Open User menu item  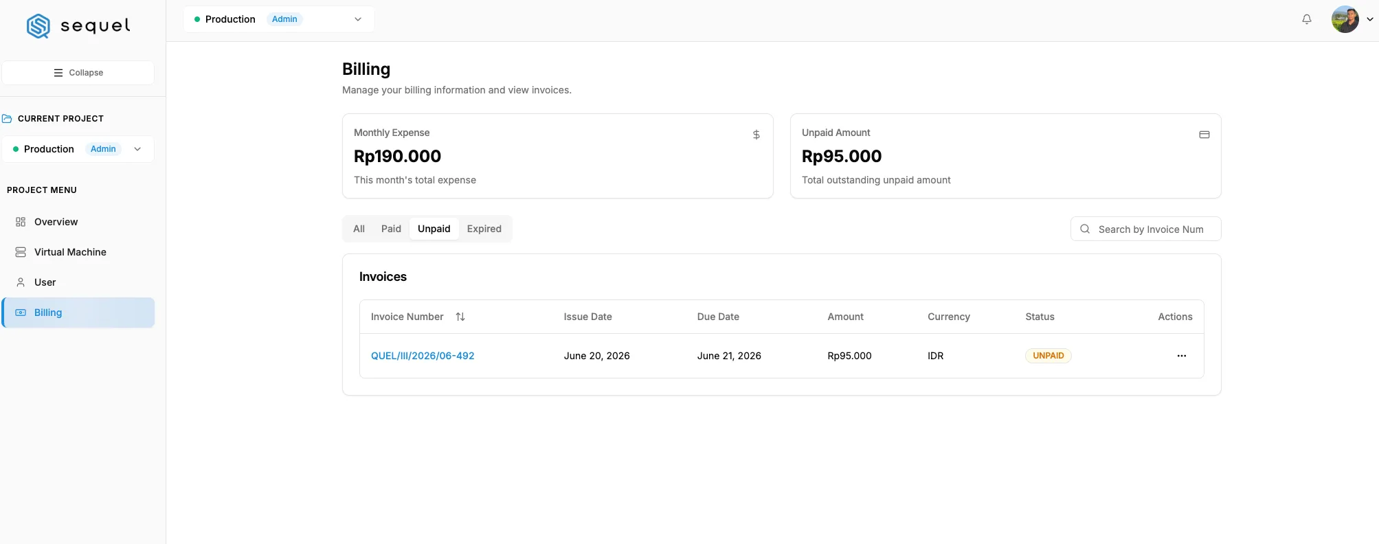click(78, 282)
